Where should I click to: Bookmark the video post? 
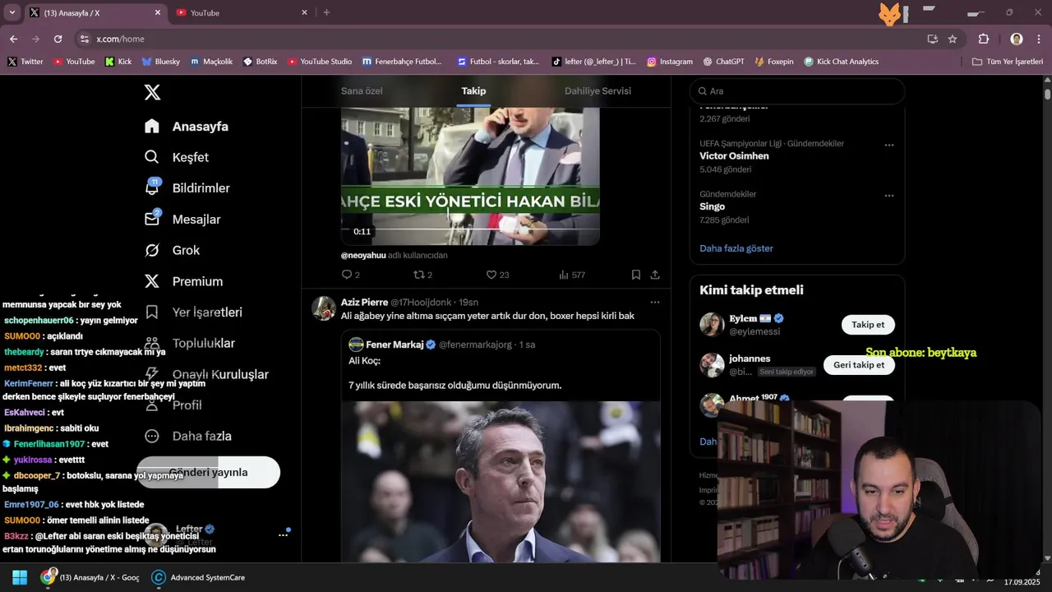pyautogui.click(x=636, y=275)
